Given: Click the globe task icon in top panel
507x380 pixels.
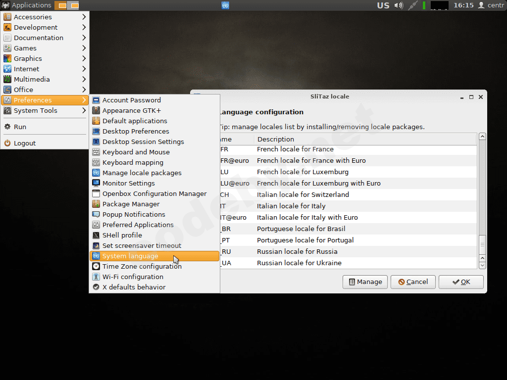Looking at the screenshot, I should (x=225, y=5).
